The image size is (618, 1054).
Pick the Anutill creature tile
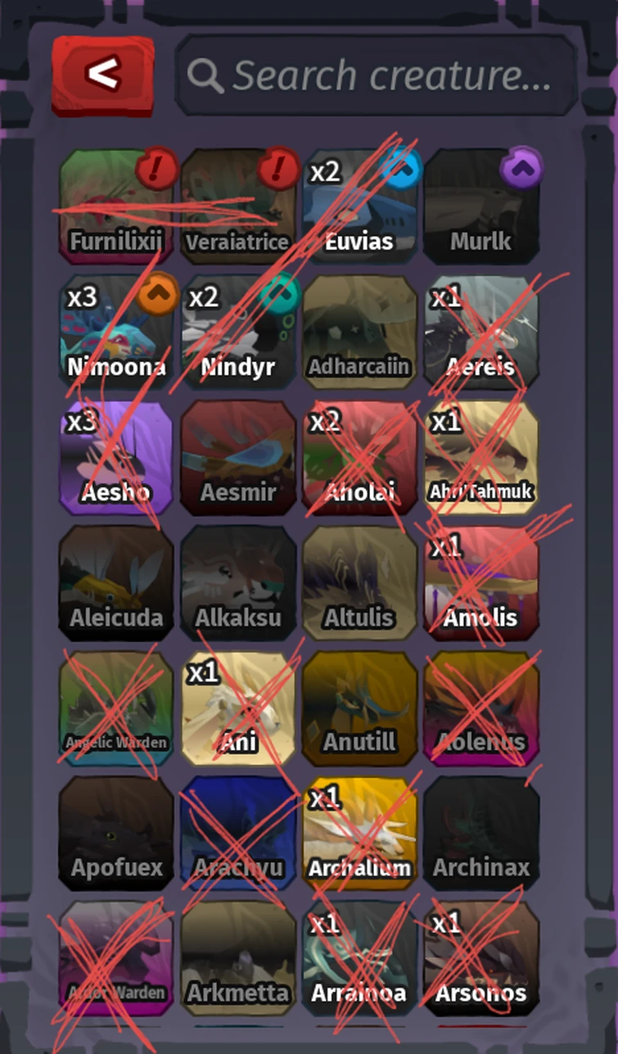click(359, 708)
